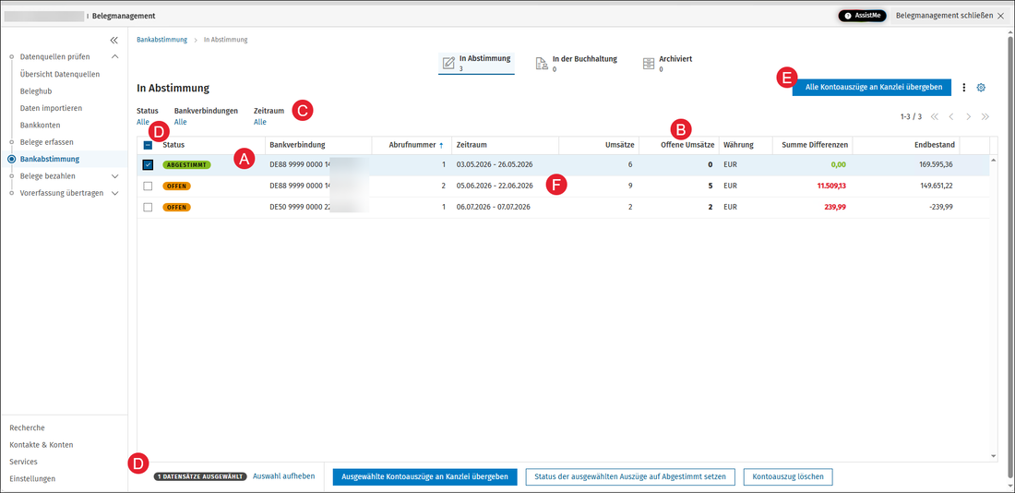Open Beleghub in sidebar
This screenshot has height=493, width=1015.
[36, 91]
